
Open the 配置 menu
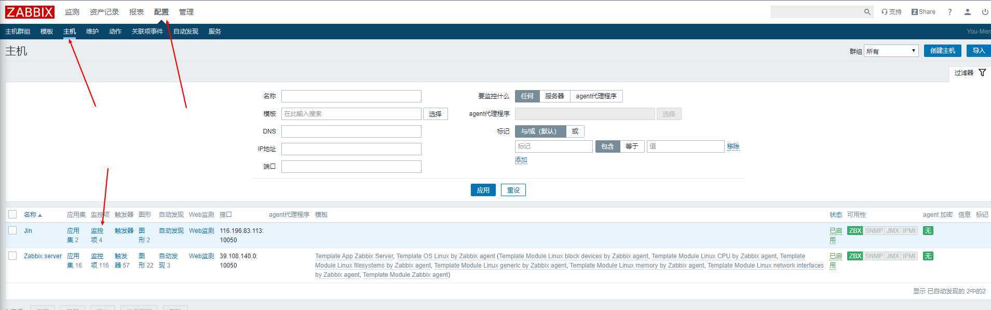coord(161,12)
